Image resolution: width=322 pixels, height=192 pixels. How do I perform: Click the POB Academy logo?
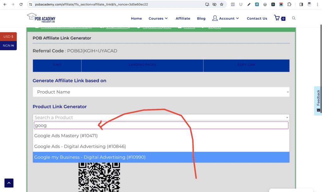pyautogui.click(x=41, y=18)
